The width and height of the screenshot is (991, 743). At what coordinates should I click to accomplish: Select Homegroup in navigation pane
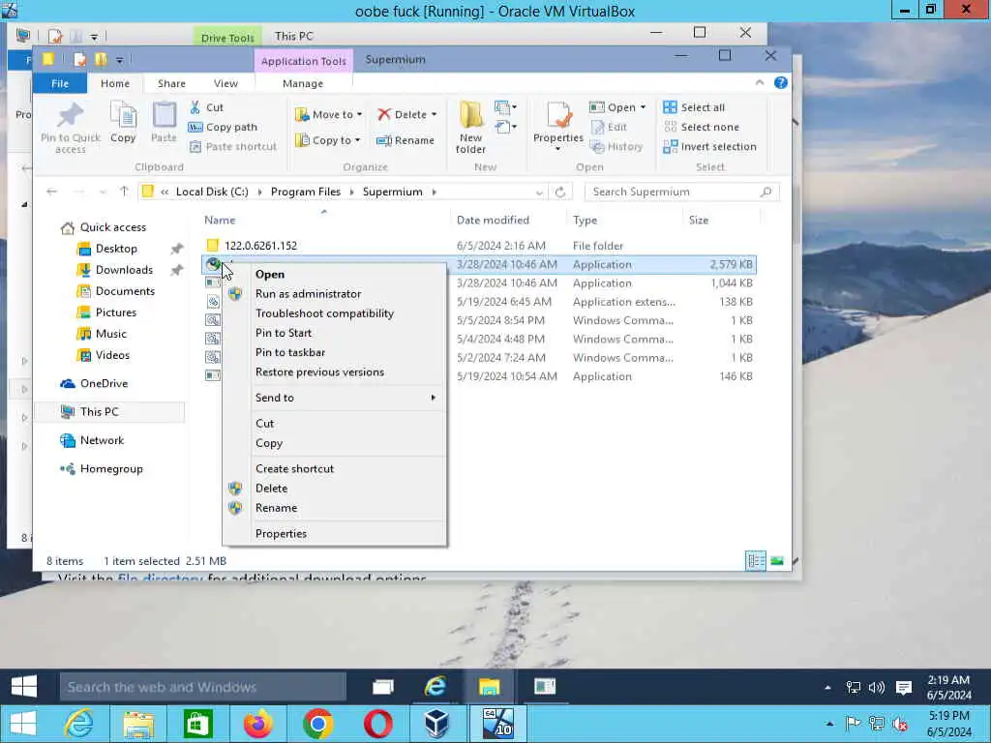(x=111, y=469)
